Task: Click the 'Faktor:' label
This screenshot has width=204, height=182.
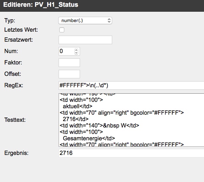Action: pyautogui.click(x=13, y=63)
